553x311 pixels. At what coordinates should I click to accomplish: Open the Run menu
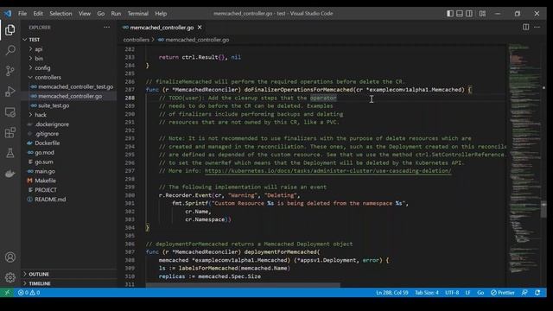[116, 14]
